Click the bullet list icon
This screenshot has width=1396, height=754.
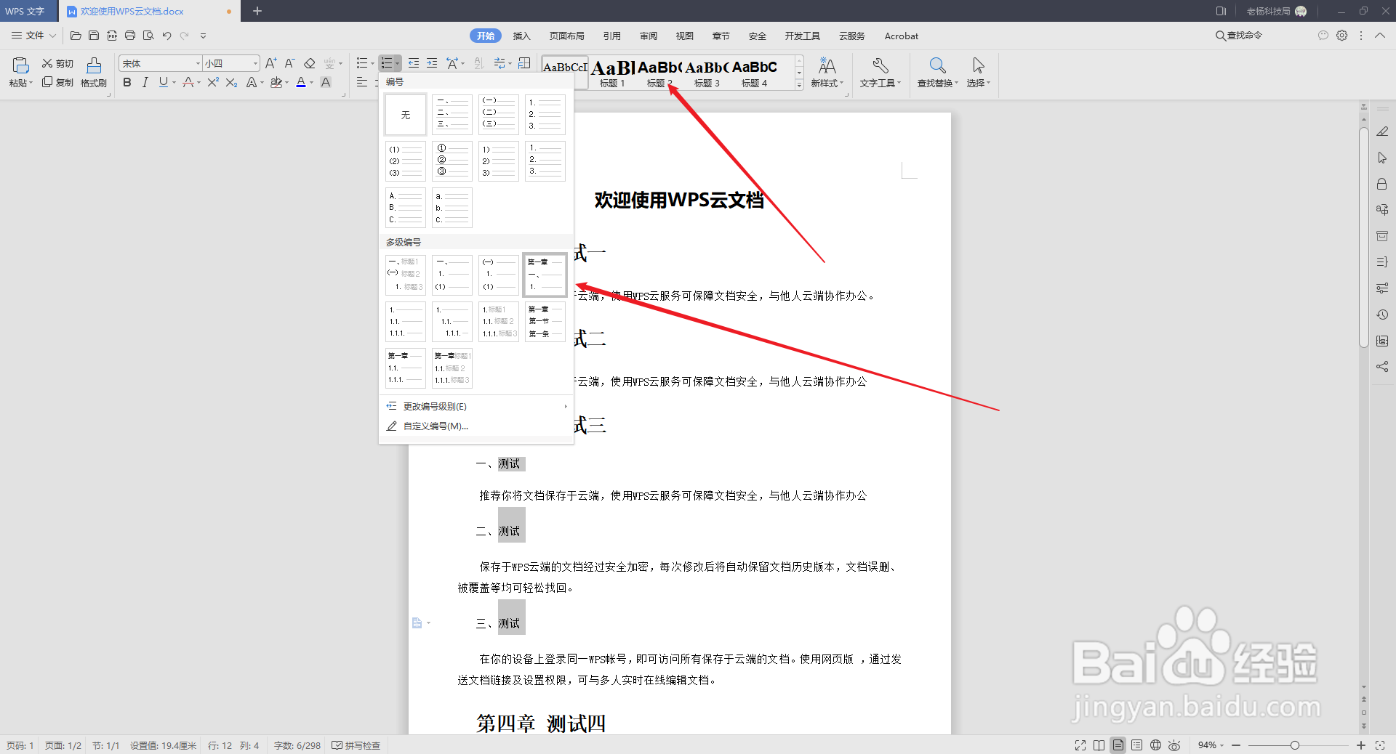[362, 64]
